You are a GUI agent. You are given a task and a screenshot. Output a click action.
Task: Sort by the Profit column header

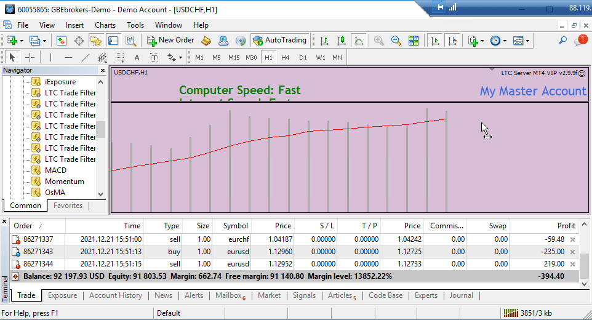tap(544, 226)
